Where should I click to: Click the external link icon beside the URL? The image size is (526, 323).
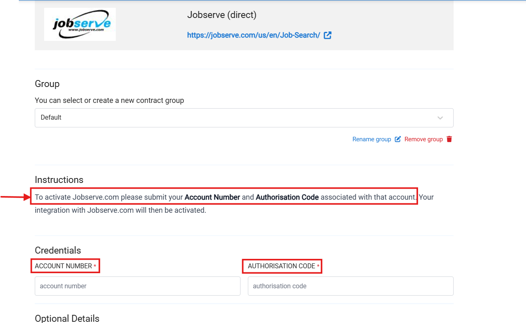328,35
